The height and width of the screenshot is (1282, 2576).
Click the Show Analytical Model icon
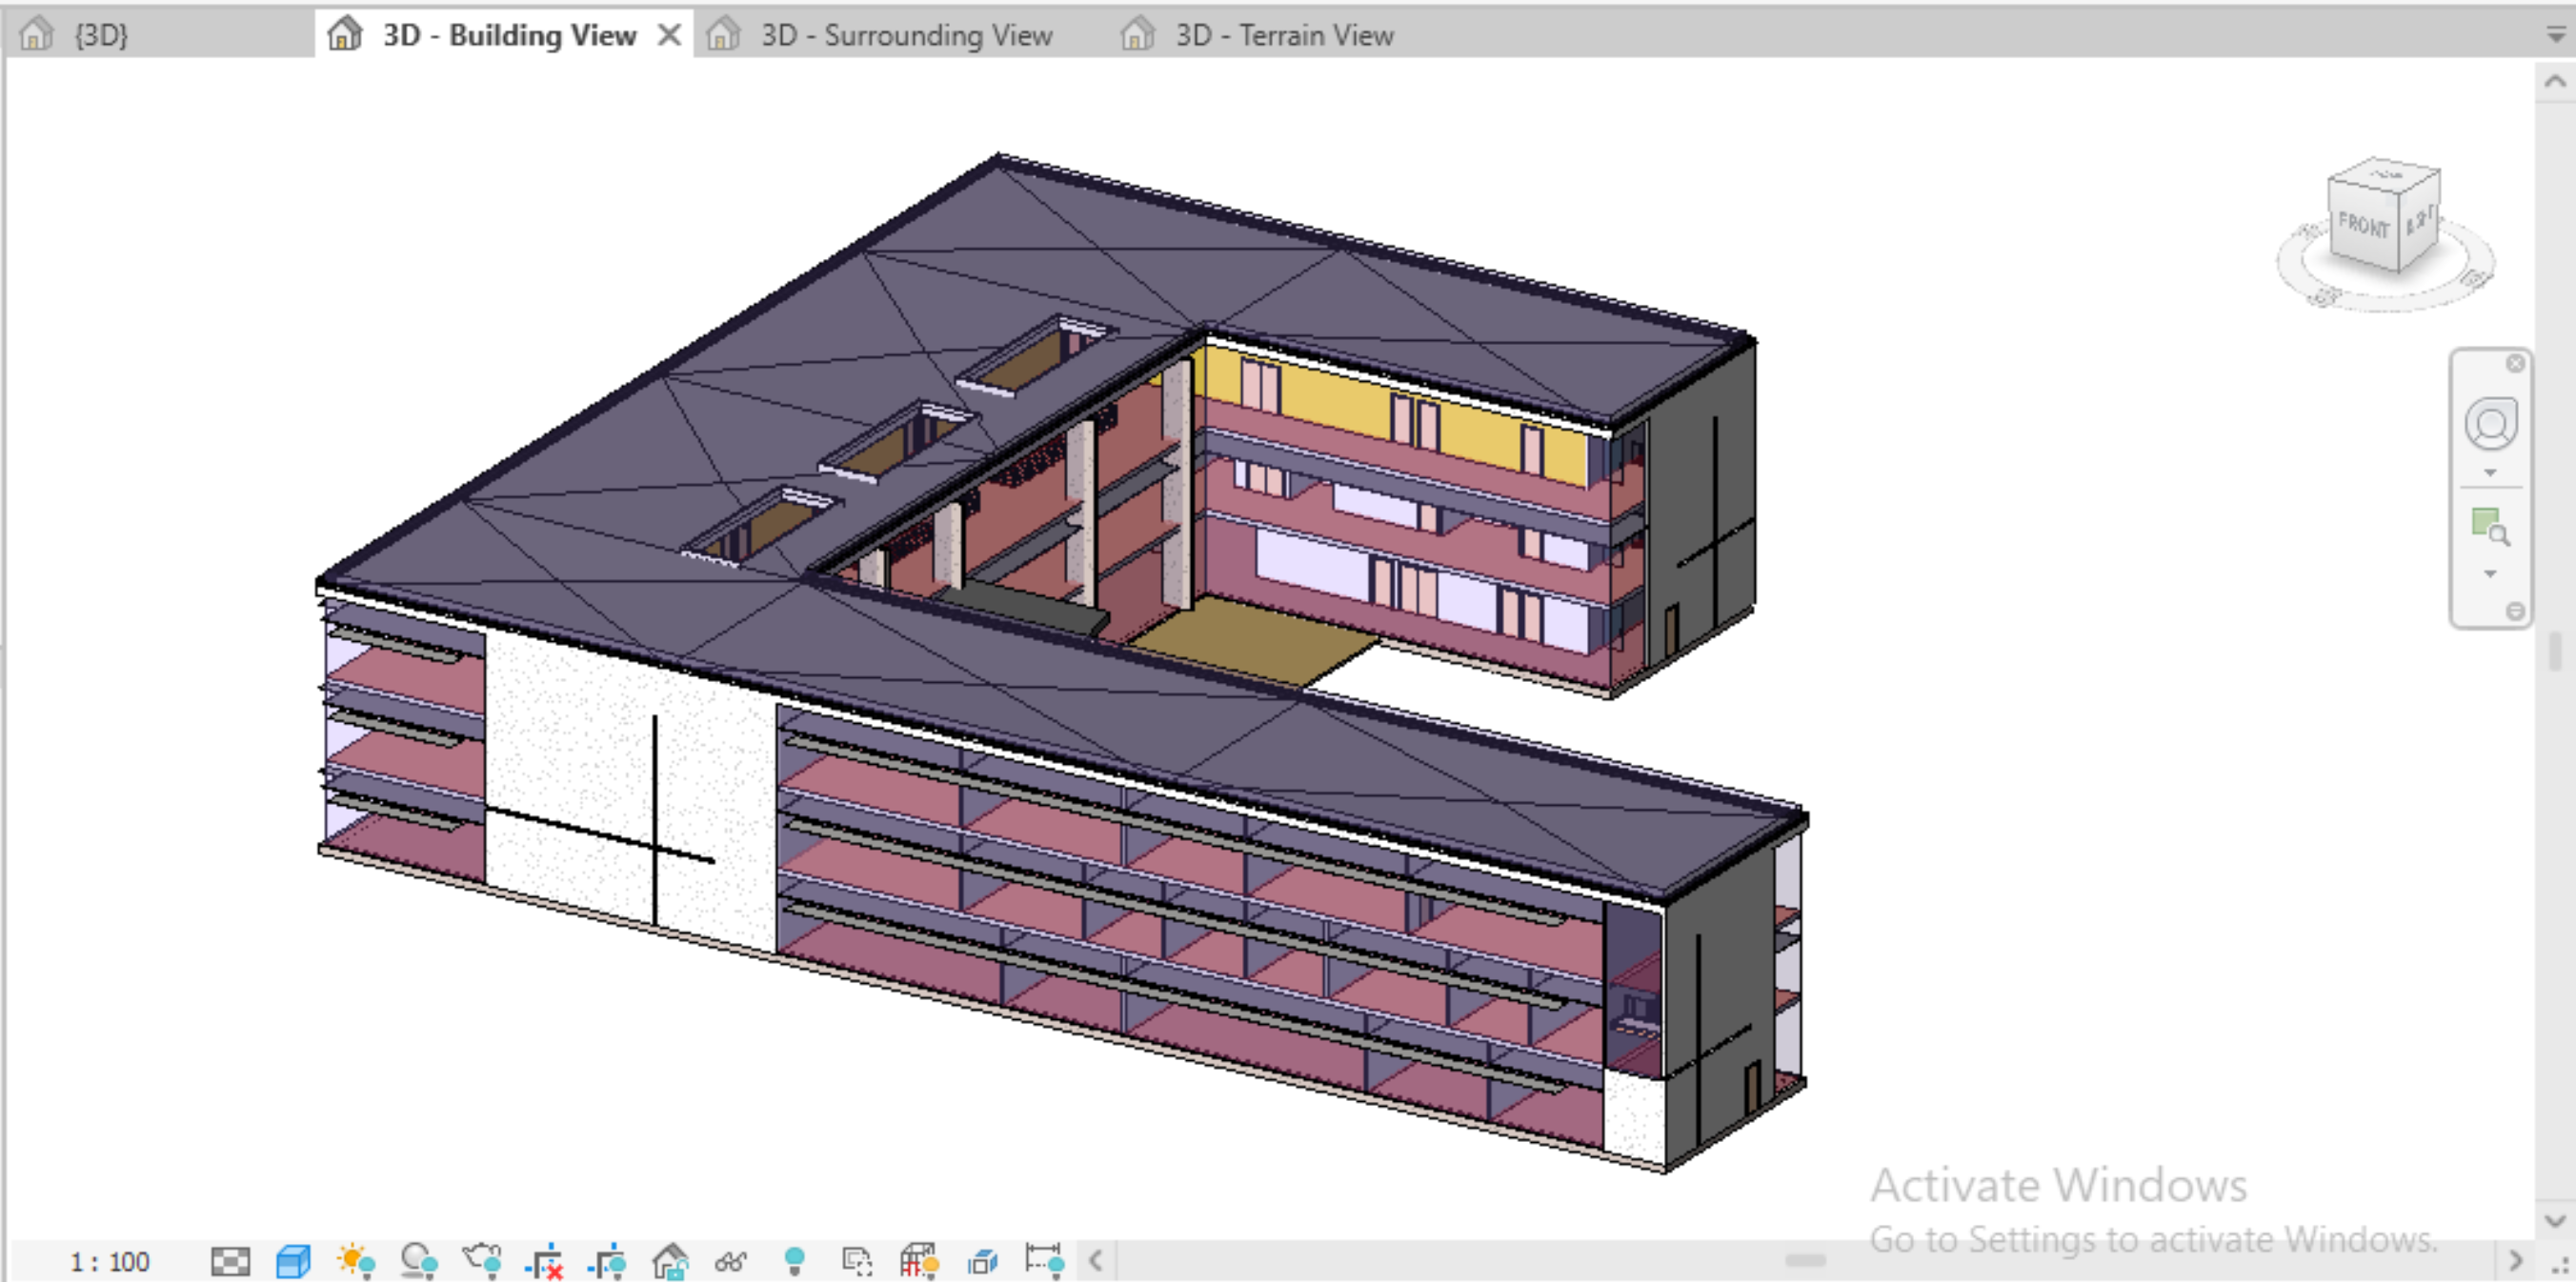point(919,1262)
